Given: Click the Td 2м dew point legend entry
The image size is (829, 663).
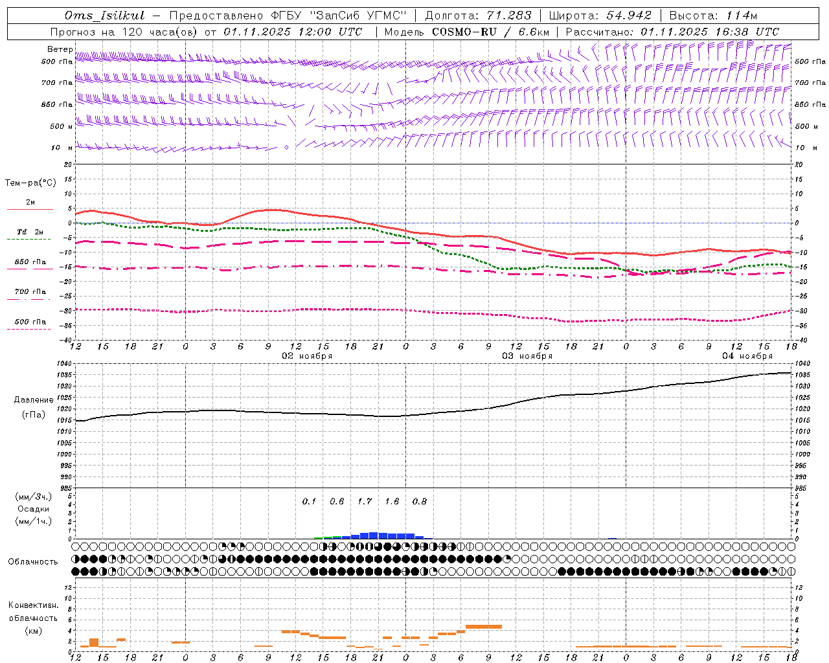Looking at the screenshot, I should 30,232.
